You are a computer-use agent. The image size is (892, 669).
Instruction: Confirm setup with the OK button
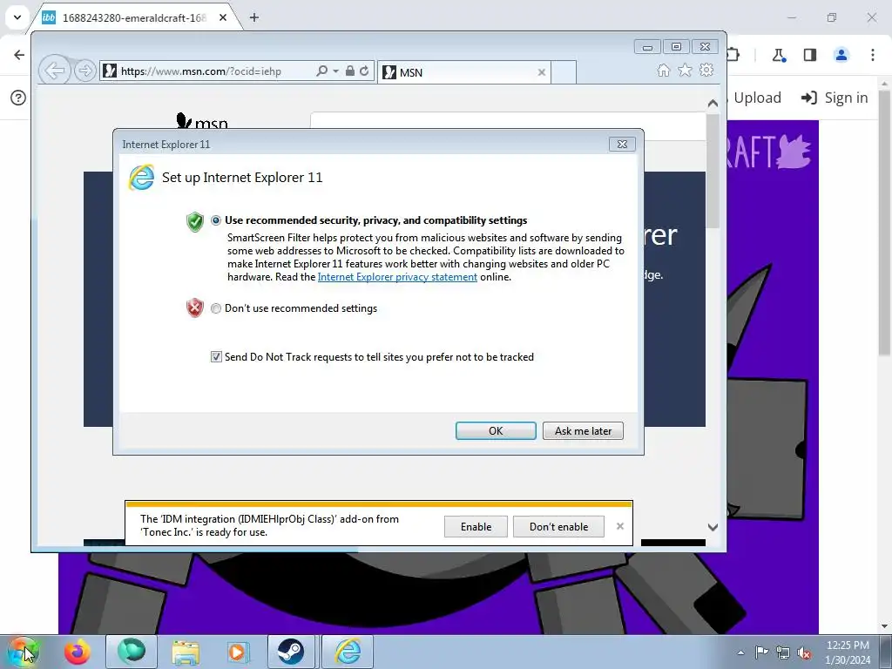(x=496, y=430)
